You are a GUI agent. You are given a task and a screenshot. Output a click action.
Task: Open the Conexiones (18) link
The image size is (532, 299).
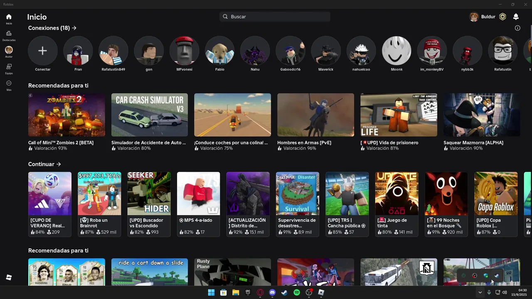click(x=52, y=28)
